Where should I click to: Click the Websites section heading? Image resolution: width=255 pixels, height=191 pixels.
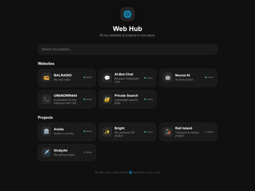tap(46, 64)
